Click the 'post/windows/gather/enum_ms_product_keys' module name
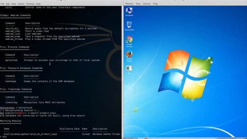 (30, 134)
